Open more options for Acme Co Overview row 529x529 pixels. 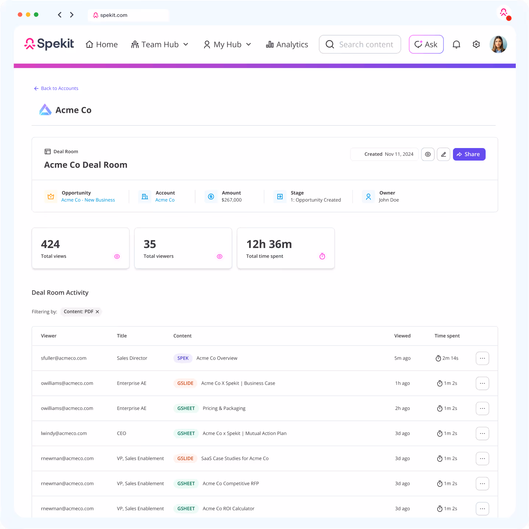coord(482,358)
